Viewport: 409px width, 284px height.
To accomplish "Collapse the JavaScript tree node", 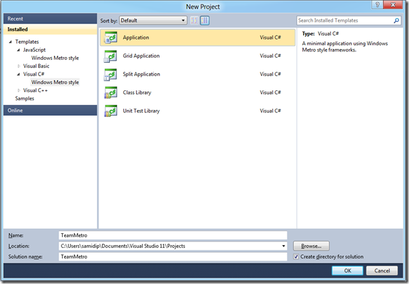I will point(18,50).
